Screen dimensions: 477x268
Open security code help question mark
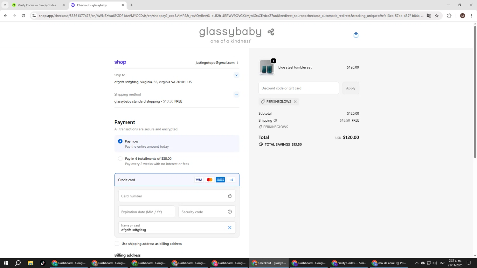(230, 212)
